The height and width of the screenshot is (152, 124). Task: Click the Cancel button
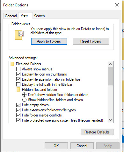click(82, 146)
